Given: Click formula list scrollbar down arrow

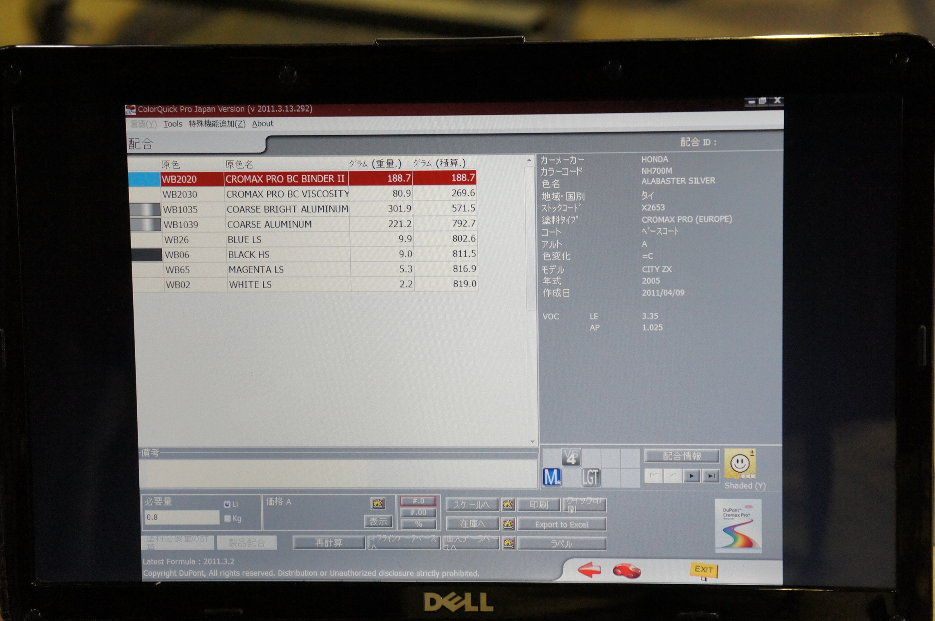Looking at the screenshot, I should [x=532, y=441].
